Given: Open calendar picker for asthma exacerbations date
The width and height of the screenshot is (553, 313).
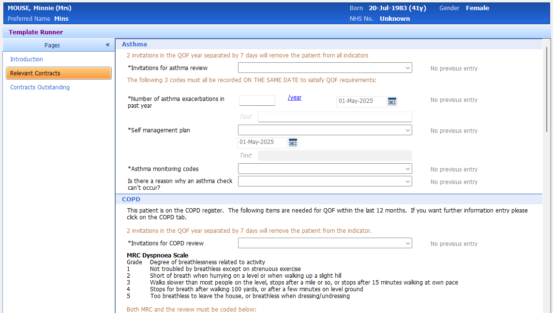Looking at the screenshot, I should [392, 101].
